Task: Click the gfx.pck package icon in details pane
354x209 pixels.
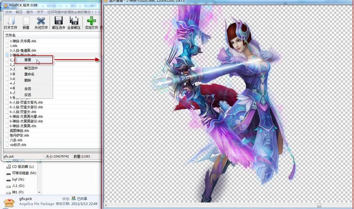Action: pyautogui.click(x=10, y=202)
